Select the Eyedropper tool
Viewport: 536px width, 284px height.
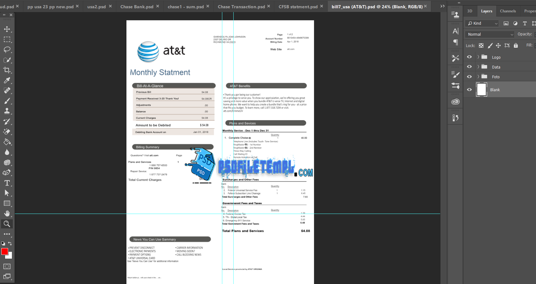7,80
